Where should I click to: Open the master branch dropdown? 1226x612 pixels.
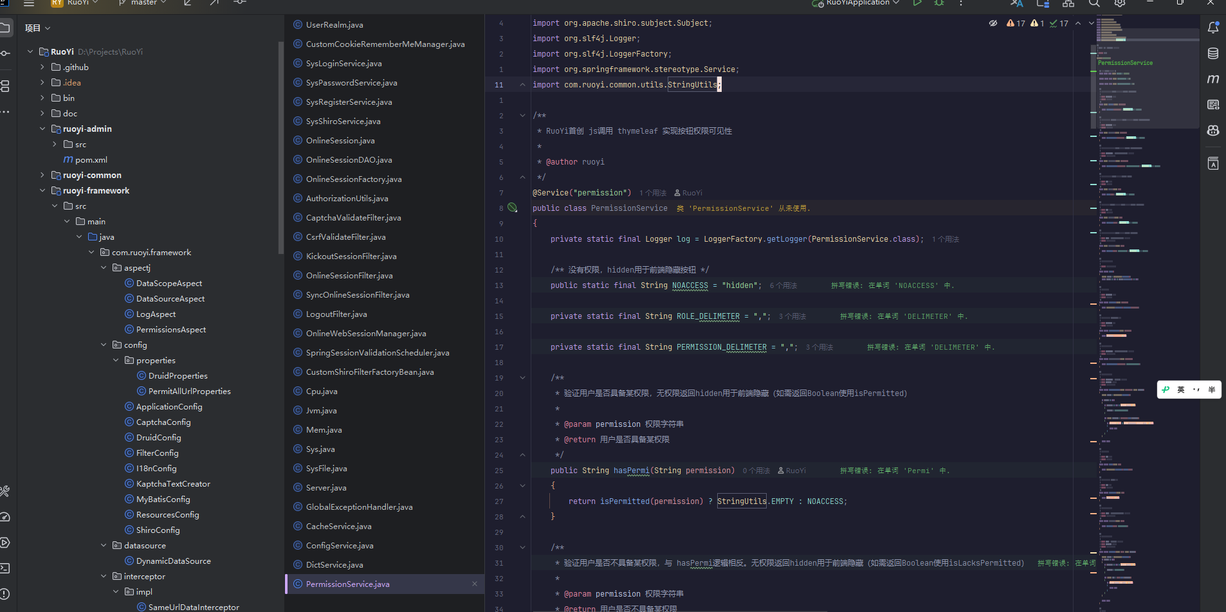click(x=144, y=3)
